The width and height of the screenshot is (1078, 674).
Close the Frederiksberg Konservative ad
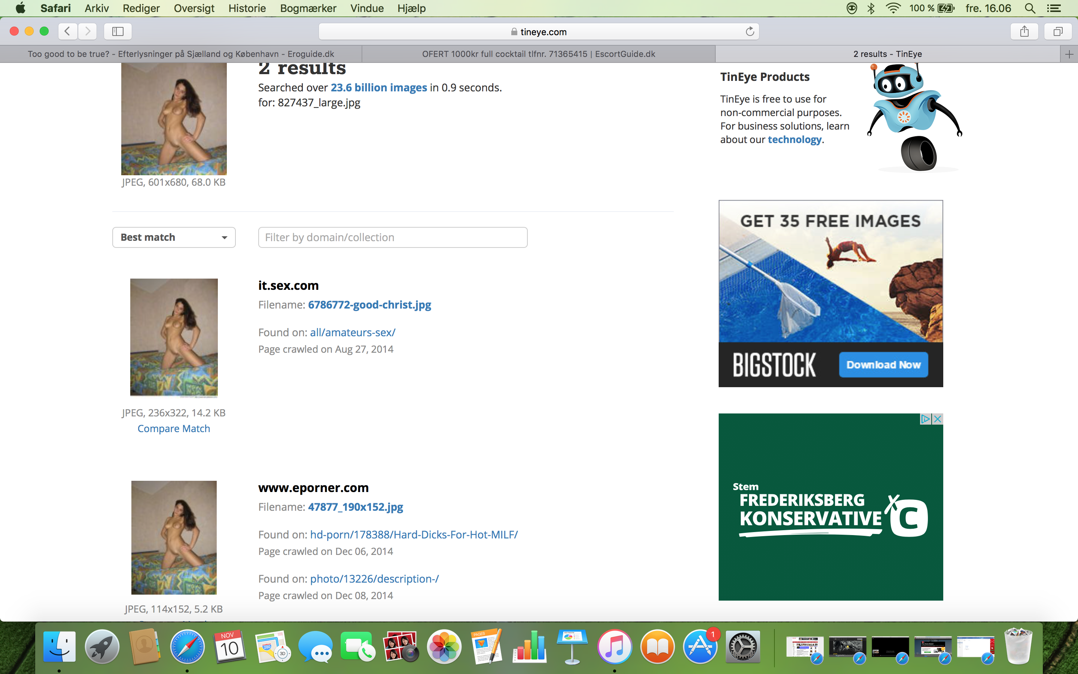(938, 419)
